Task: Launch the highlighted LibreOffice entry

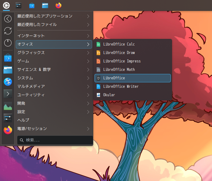Action: [x=133, y=78]
